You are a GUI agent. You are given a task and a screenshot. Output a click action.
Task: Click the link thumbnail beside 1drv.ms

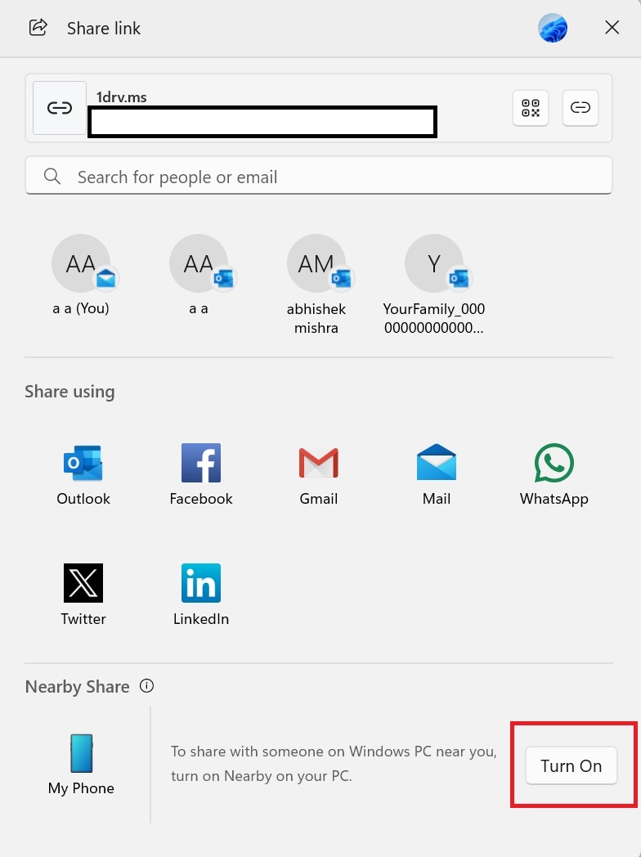(60, 108)
